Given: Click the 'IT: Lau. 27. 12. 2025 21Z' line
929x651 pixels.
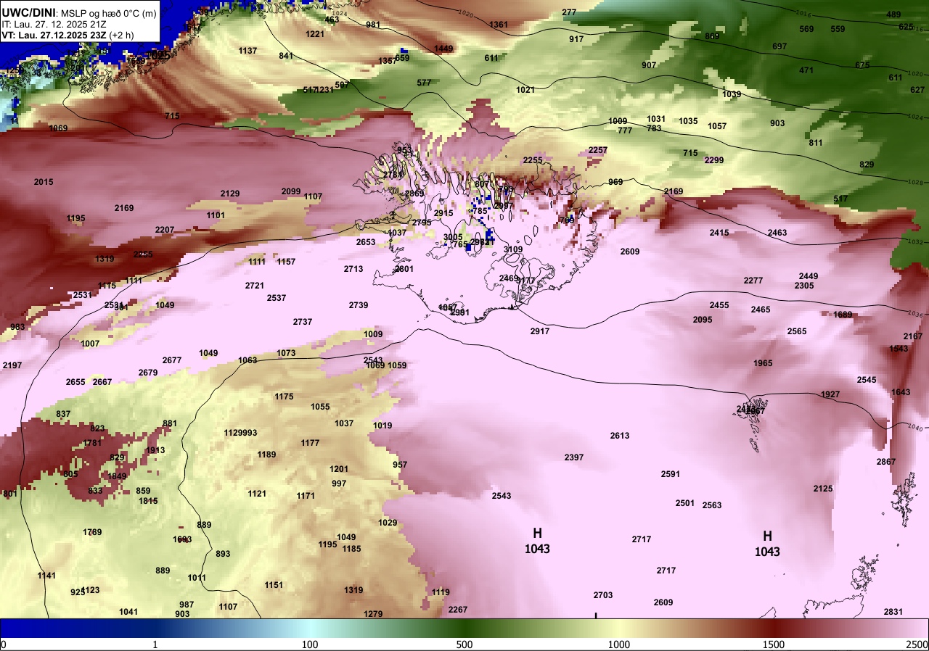Looking at the screenshot, I should (x=54, y=24).
